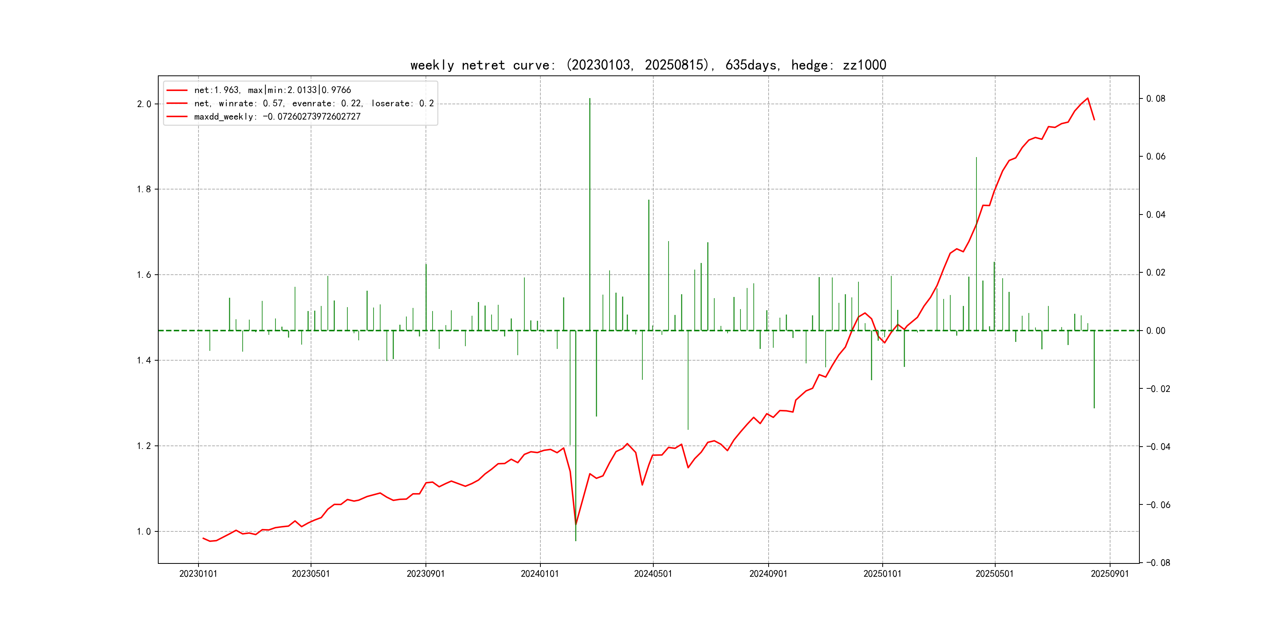Click the 20230501 x-axis date label
Screen dimensions: 1266x633
tap(311, 574)
